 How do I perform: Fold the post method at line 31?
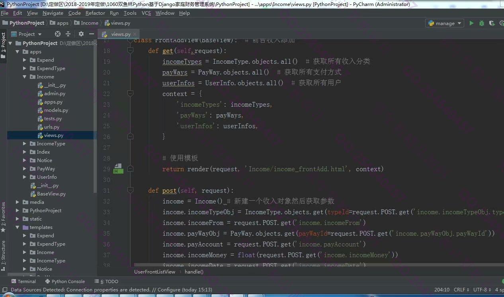click(x=130, y=190)
